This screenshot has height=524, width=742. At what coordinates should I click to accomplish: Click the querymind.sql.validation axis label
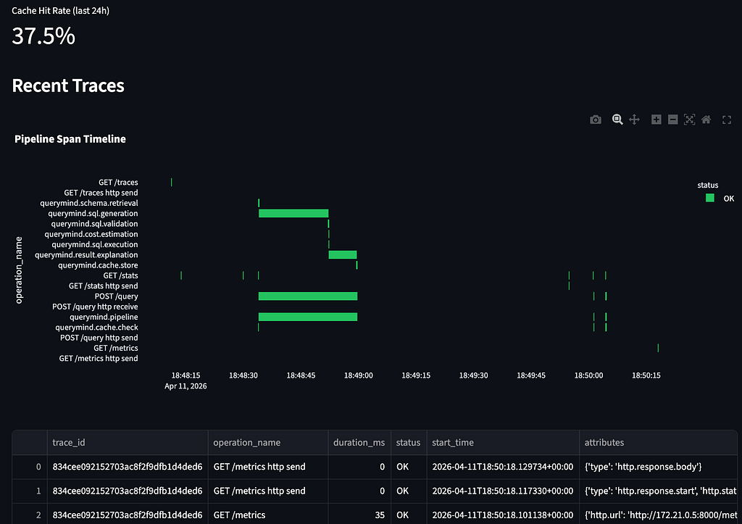(95, 224)
